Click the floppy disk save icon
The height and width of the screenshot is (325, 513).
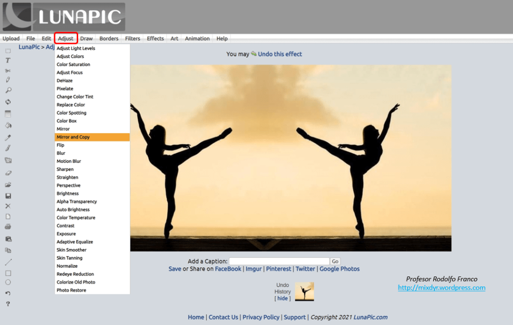(8, 196)
